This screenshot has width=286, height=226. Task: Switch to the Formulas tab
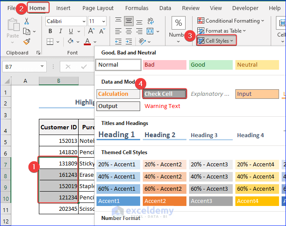137,8
